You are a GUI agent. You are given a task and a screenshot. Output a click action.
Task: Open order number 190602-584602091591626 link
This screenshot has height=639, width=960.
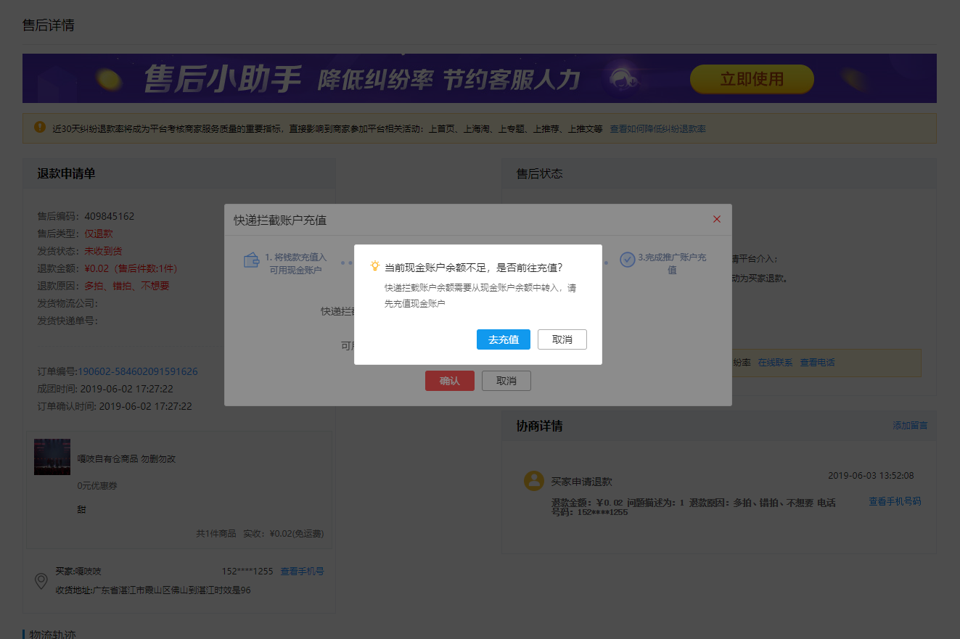tap(138, 371)
